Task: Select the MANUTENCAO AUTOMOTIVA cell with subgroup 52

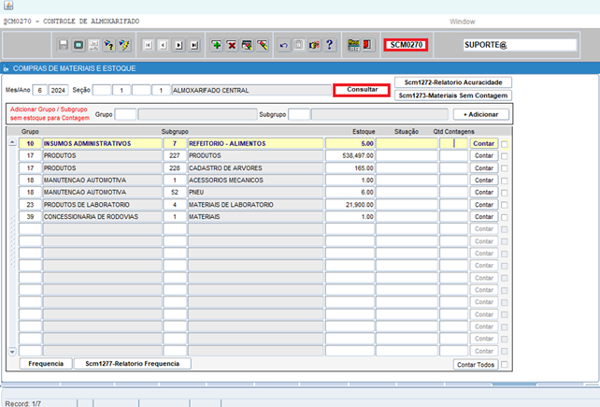Action: 102,193
